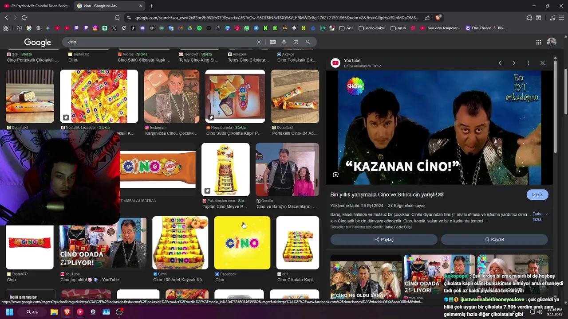Open the browser extensions puzzle icon
568x319 pixels.
click(x=529, y=18)
